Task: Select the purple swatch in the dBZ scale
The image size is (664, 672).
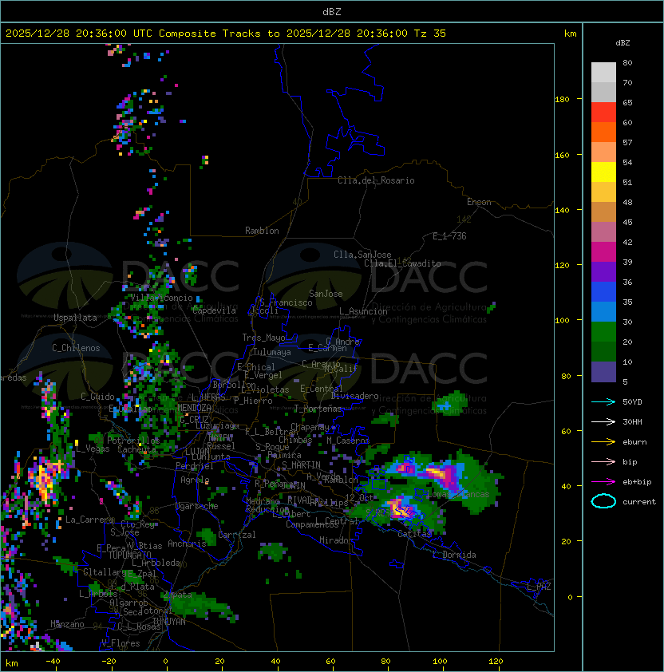Action: [x=603, y=271]
